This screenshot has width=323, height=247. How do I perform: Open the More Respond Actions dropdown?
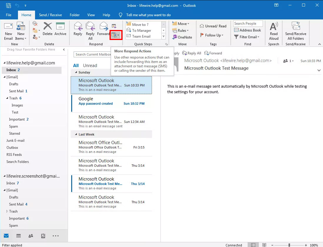pyautogui.click(x=115, y=35)
